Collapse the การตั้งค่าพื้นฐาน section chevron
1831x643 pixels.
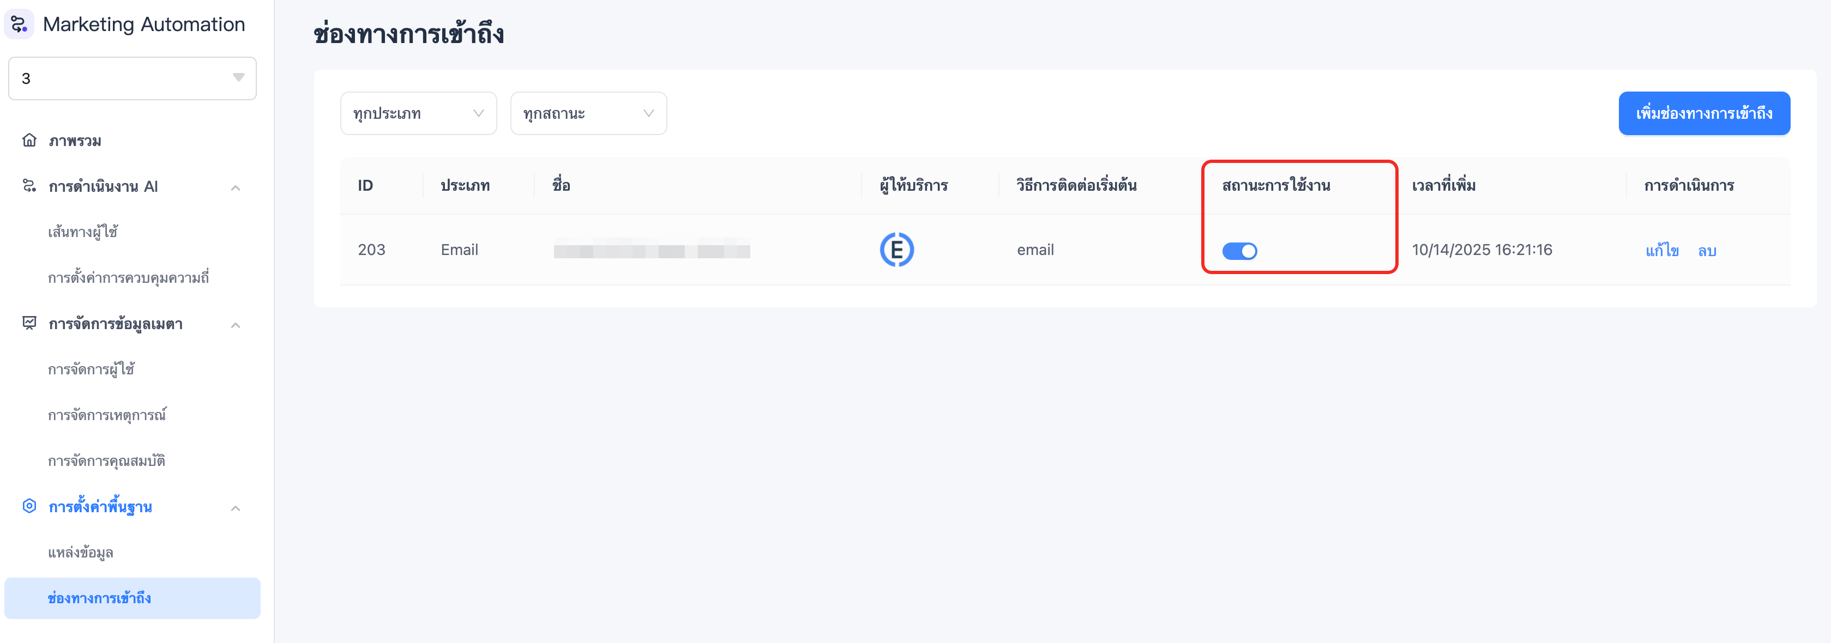[235, 508]
